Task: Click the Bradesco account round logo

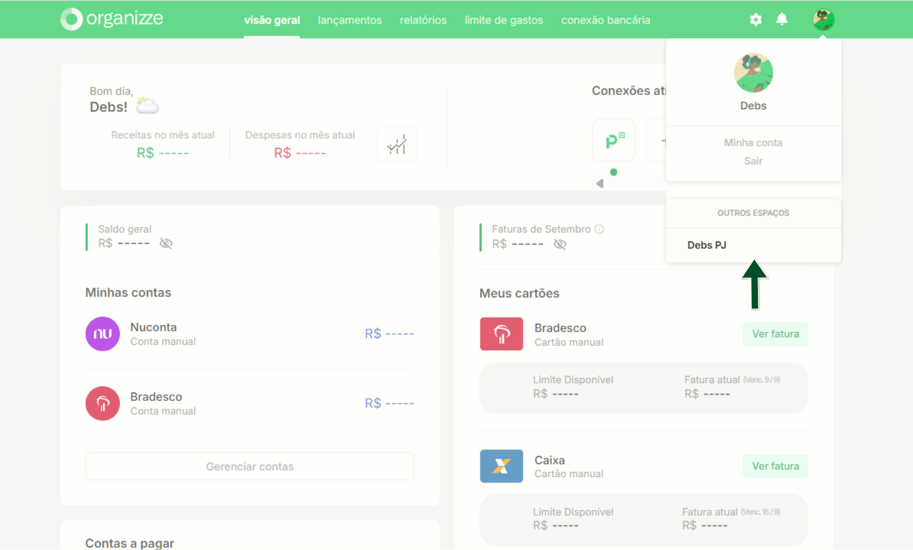Action: [103, 403]
